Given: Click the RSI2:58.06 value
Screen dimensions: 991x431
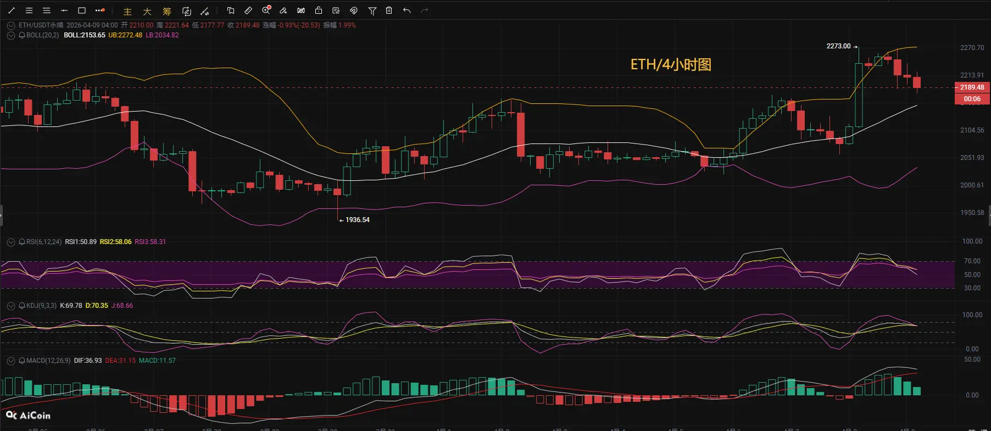Looking at the screenshot, I should point(115,242).
